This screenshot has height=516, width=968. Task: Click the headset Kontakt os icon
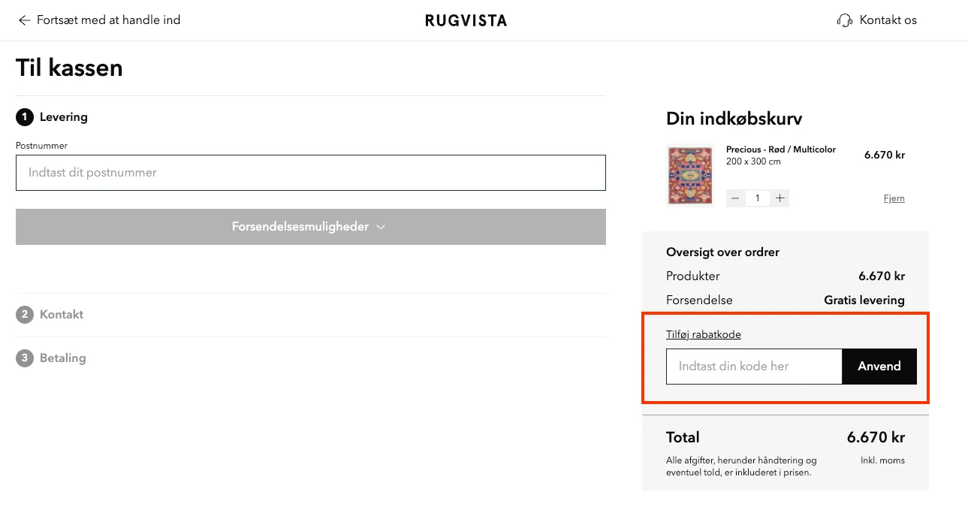[x=844, y=20]
